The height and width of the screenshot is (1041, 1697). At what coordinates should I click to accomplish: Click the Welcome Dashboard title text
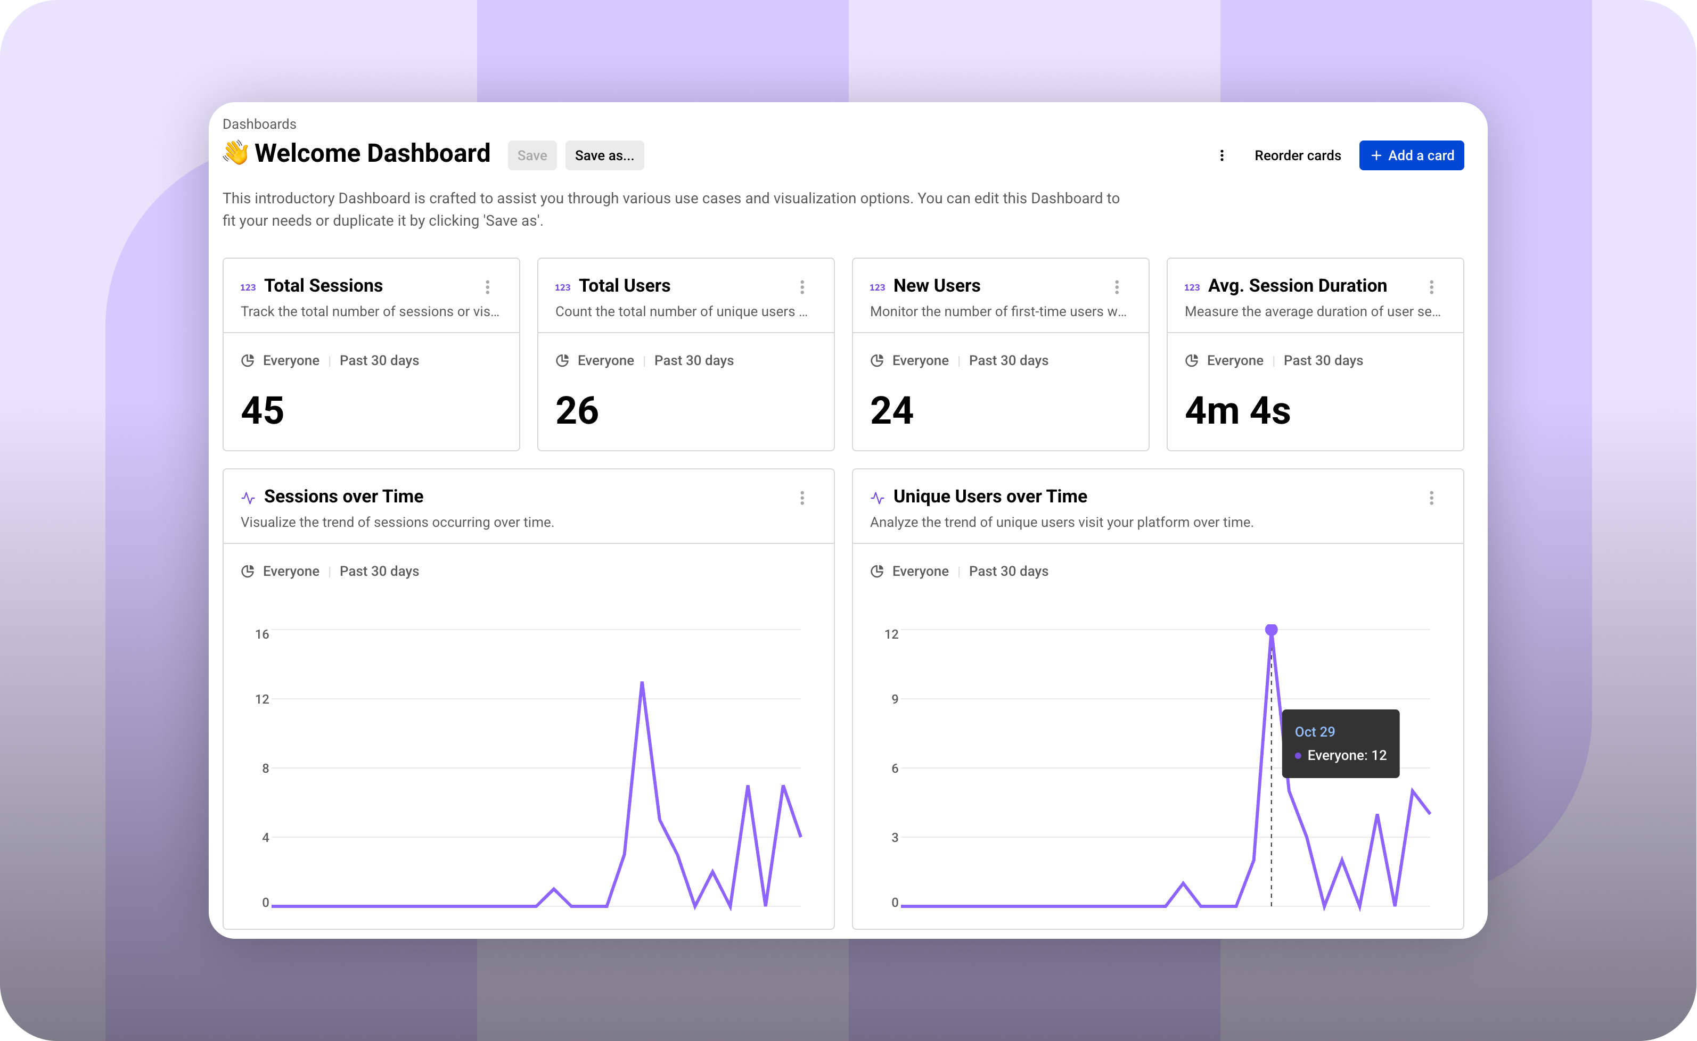[372, 153]
